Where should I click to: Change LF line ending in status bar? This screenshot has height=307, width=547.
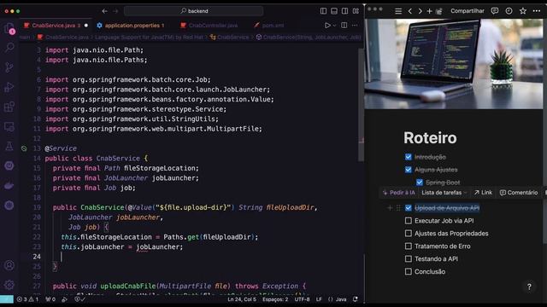pos(319,299)
